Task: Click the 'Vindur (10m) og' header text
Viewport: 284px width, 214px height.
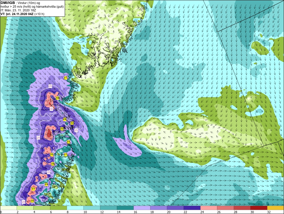Action: point(29,3)
